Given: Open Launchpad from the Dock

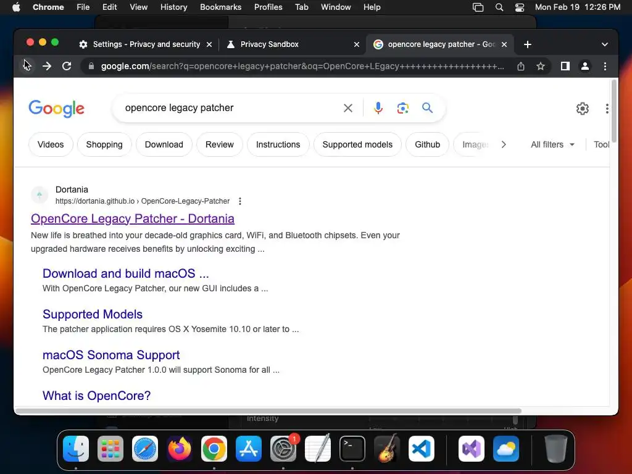Looking at the screenshot, I should [110, 449].
